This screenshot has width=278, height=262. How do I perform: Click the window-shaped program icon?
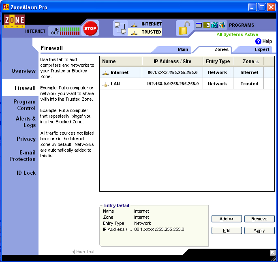[199, 25]
